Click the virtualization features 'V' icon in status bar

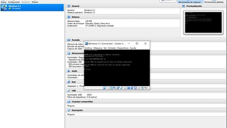(135, 88)
